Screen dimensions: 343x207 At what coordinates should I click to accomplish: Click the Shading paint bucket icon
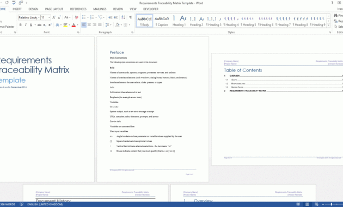(x=117, y=25)
